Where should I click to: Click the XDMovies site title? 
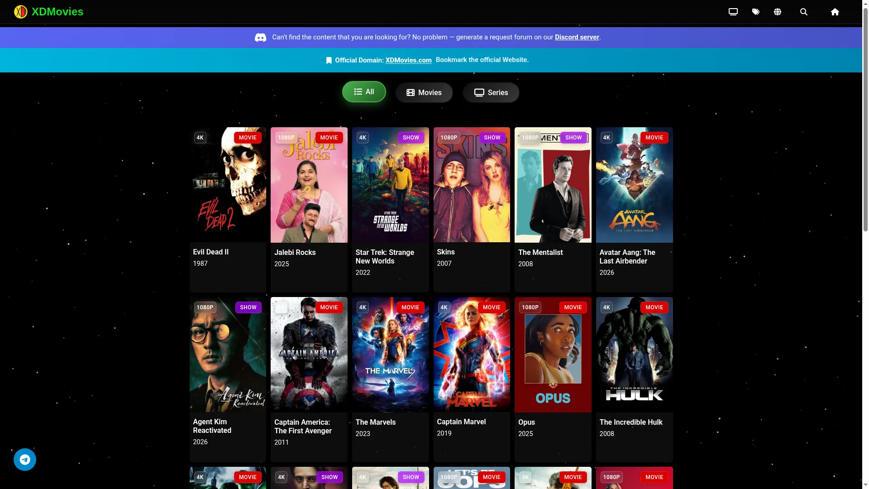[57, 12]
